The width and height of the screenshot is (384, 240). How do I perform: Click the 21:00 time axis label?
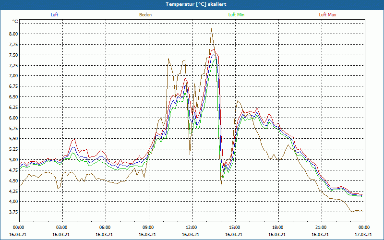point(321,228)
